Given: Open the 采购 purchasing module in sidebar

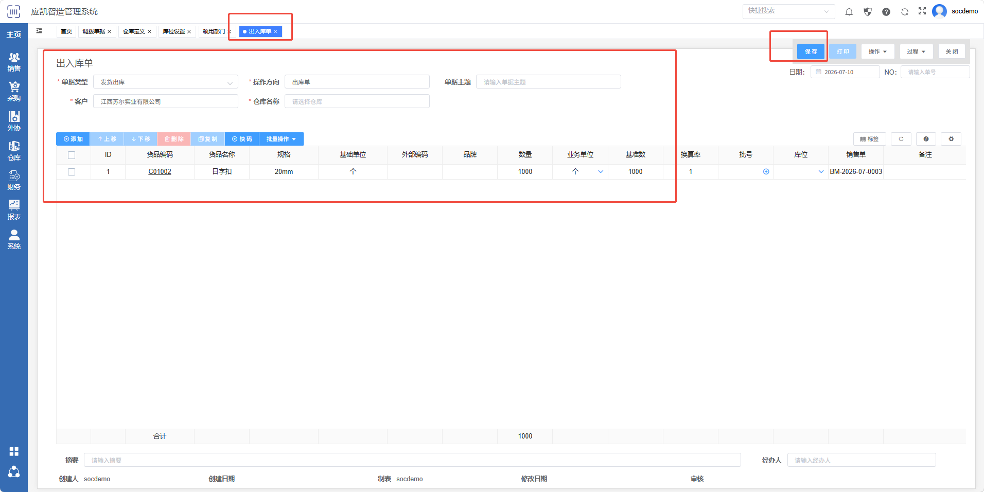Looking at the screenshot, I should [x=14, y=92].
